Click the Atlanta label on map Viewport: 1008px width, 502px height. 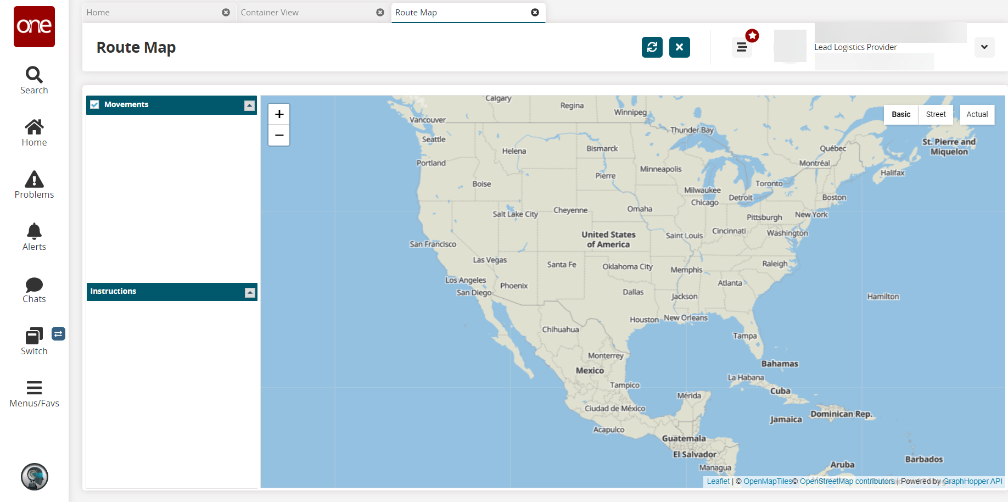tap(730, 283)
